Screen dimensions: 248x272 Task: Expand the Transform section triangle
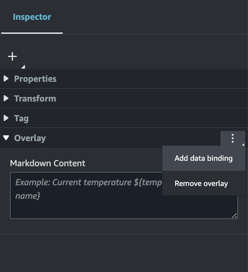tap(6, 98)
